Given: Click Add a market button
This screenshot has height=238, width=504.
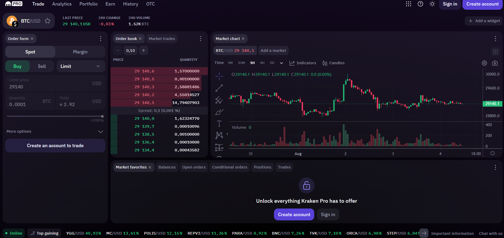Looking at the screenshot, I should pyautogui.click(x=273, y=51).
